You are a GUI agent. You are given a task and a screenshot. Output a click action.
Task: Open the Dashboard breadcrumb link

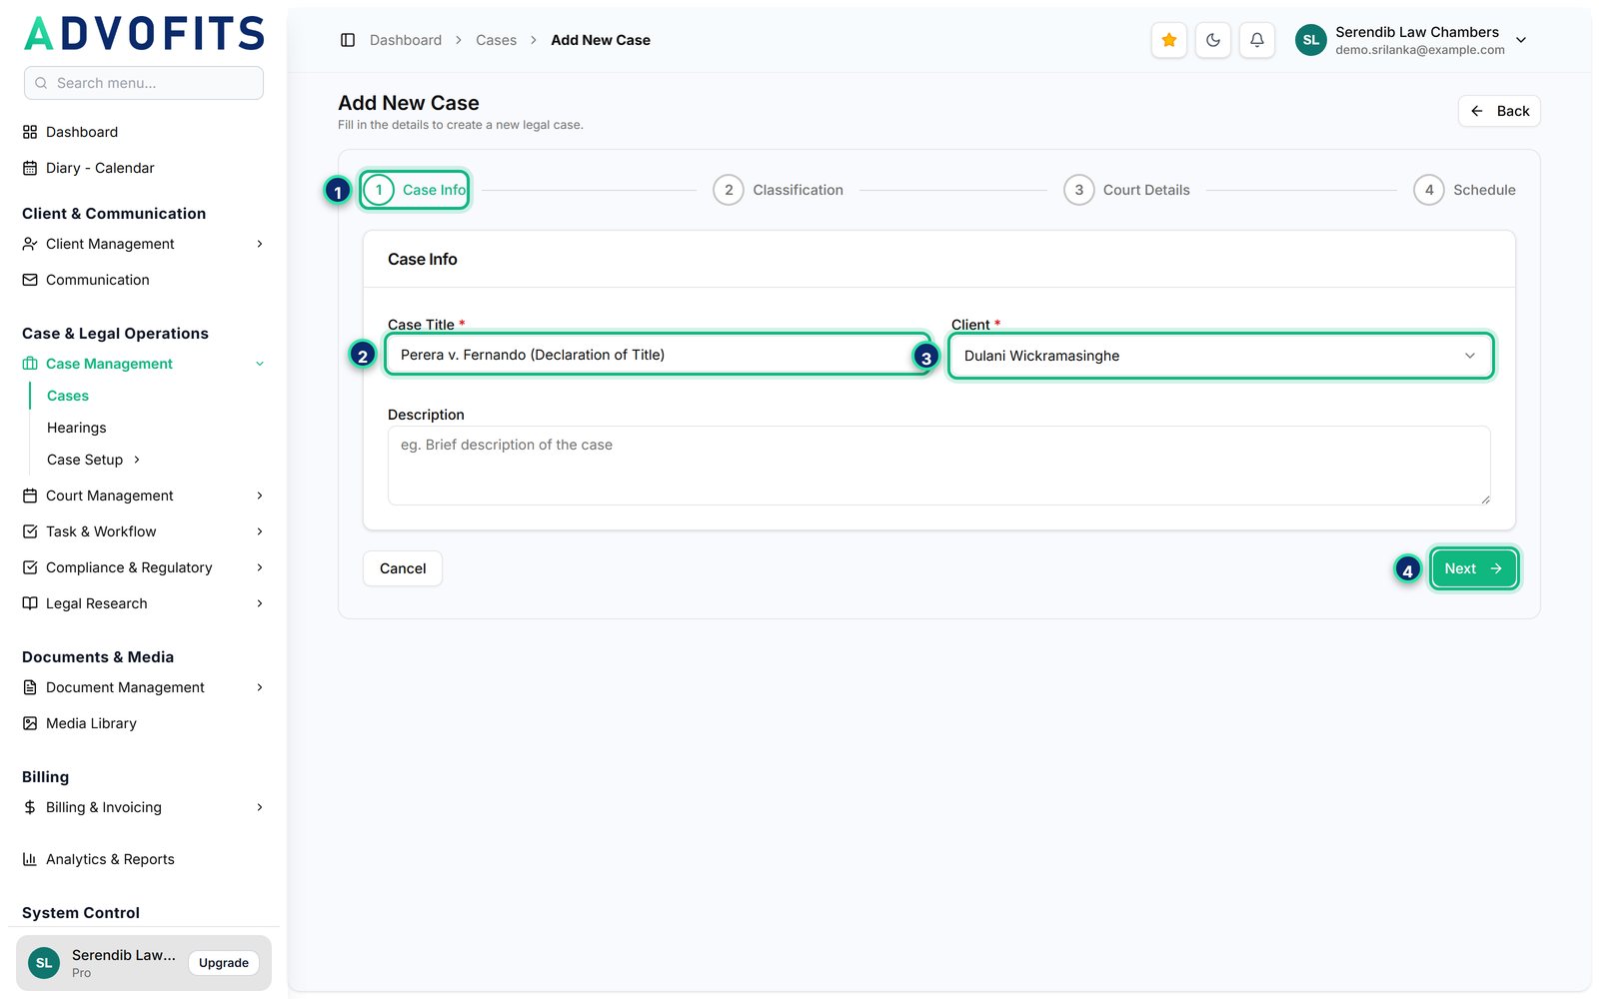coord(406,40)
